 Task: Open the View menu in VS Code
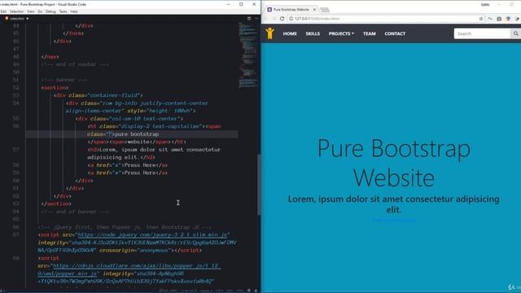coord(31,11)
